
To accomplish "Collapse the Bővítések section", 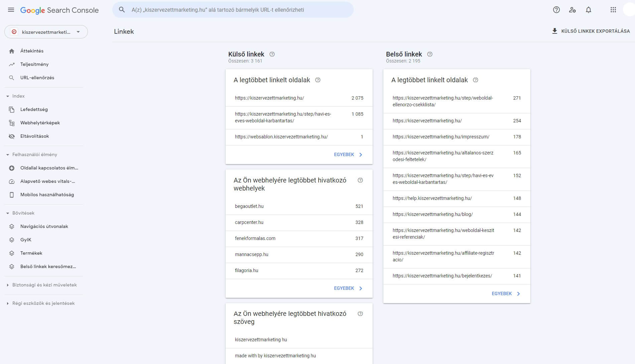I will point(8,213).
